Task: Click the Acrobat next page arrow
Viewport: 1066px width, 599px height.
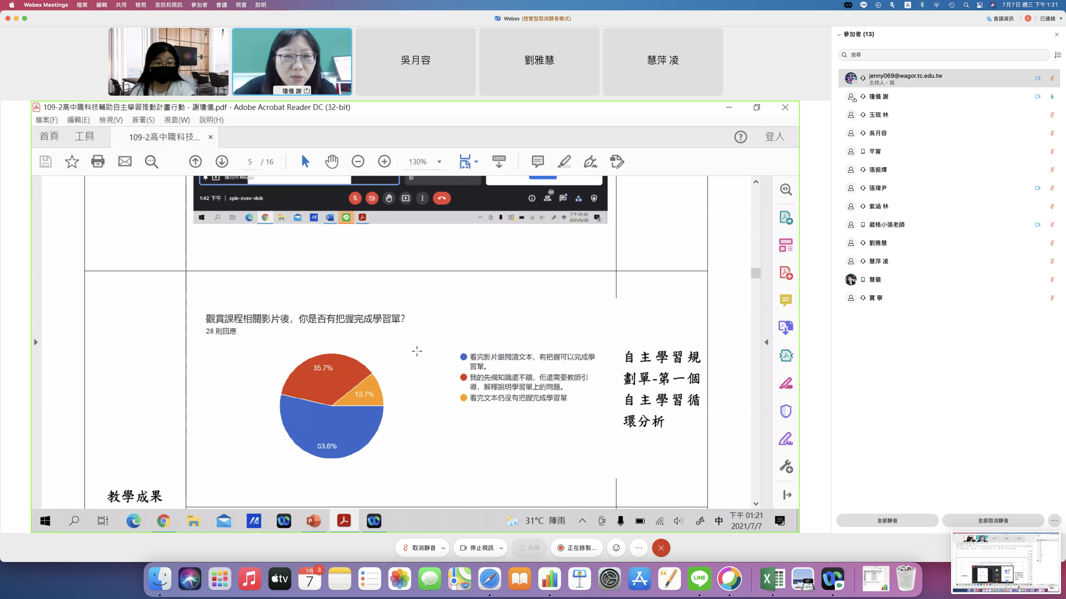Action: [x=222, y=161]
